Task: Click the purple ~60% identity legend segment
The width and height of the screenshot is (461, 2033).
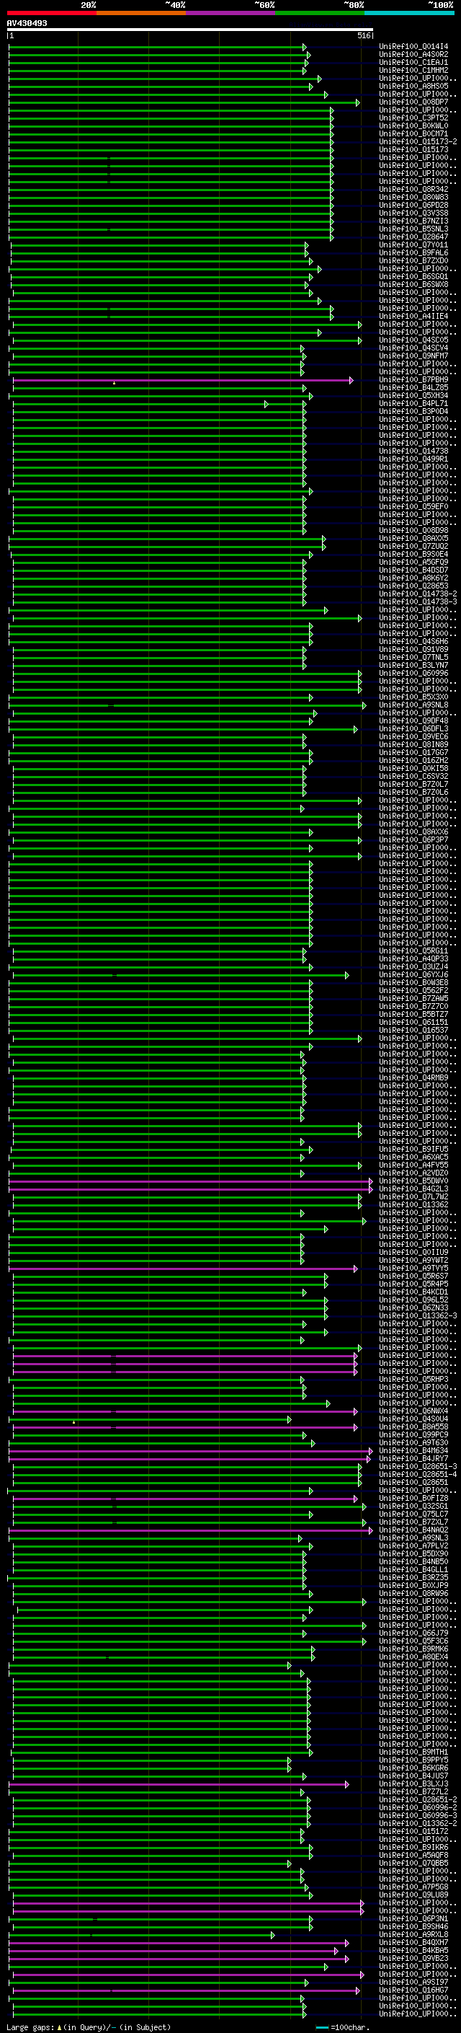Action: [x=231, y=13]
